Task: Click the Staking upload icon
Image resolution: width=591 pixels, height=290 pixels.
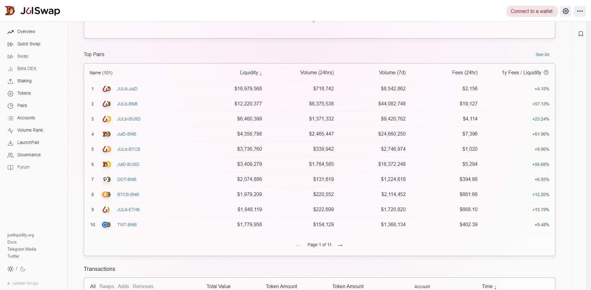Action: point(10,81)
